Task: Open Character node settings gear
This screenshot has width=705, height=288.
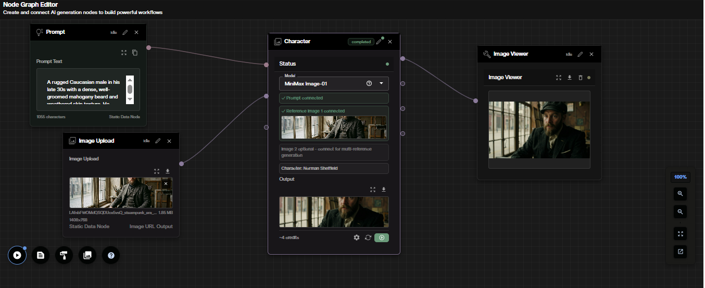Action: (x=357, y=237)
